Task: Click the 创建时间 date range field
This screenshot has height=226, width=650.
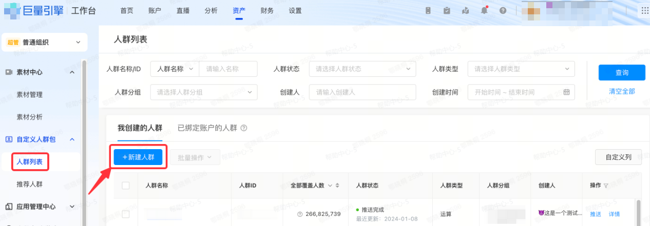Action: coord(521,92)
